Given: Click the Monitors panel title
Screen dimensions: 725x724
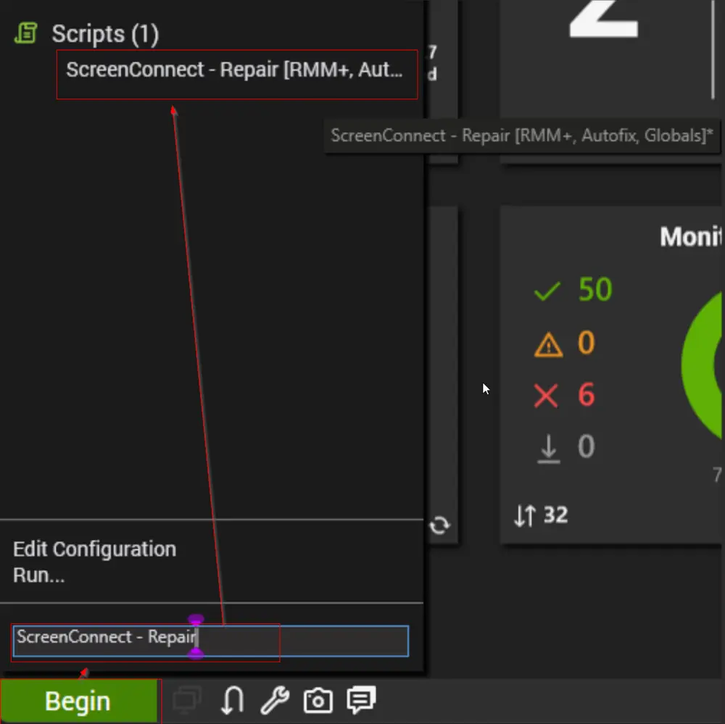Looking at the screenshot, I should (691, 237).
